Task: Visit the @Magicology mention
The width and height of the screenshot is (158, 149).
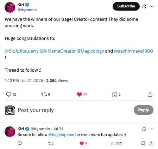Action: tap(90, 51)
